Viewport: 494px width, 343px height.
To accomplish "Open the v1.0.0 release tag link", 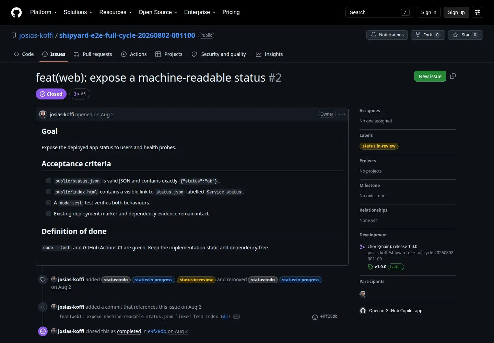I will coord(380,267).
